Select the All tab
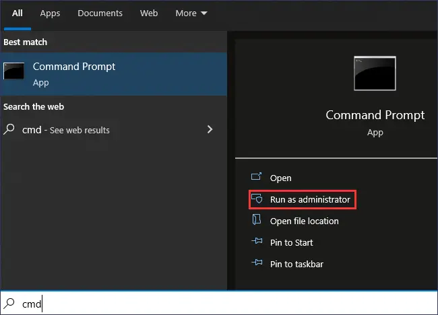Viewport: 438px width, 315px height. pos(18,13)
